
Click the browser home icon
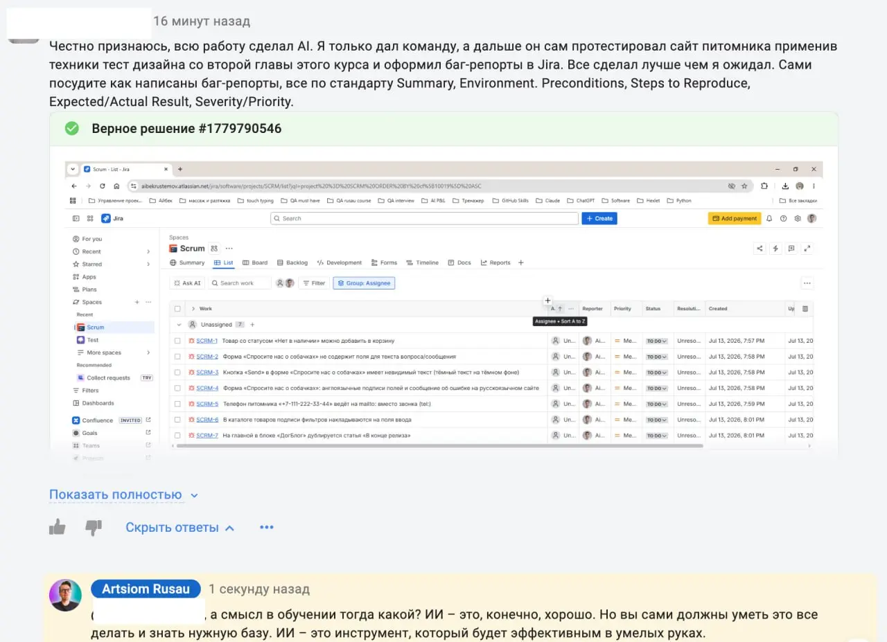(116, 186)
